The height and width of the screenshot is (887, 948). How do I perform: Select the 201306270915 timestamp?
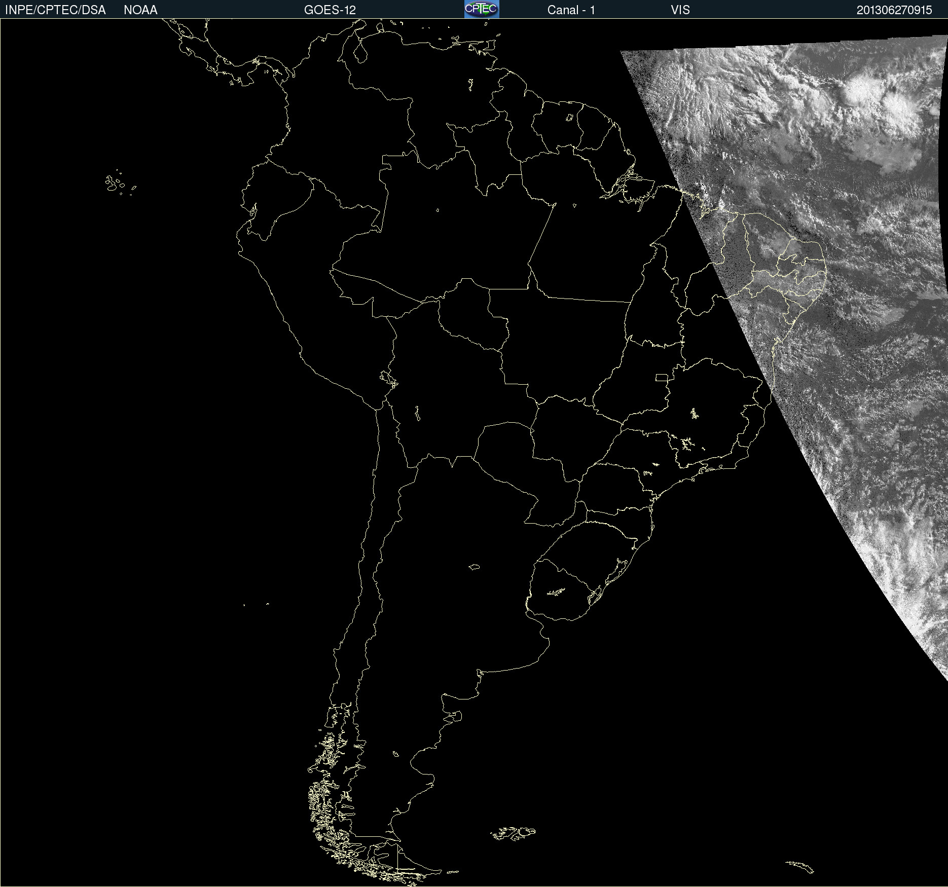894,10
